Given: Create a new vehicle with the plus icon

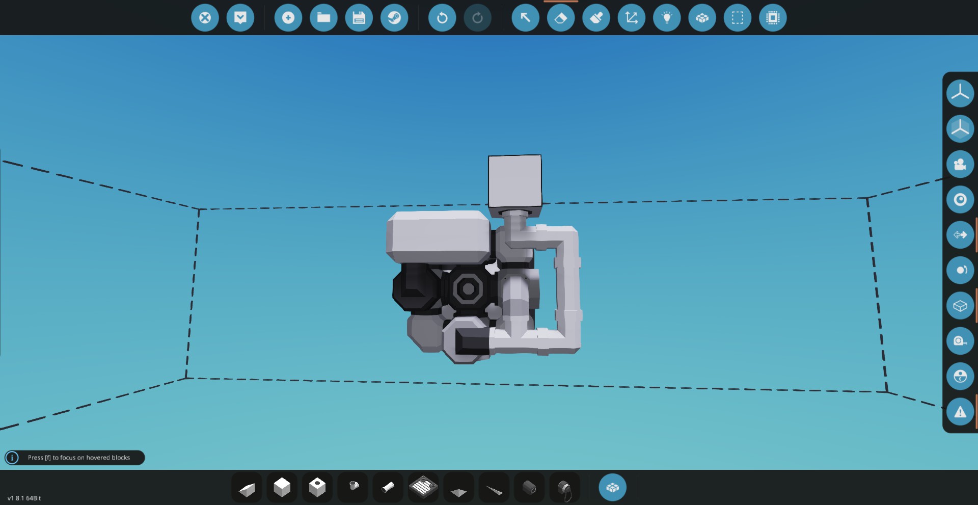Looking at the screenshot, I should [x=288, y=18].
